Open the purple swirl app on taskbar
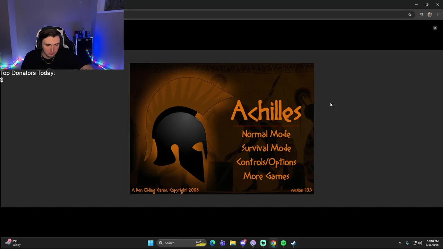 pos(253,243)
